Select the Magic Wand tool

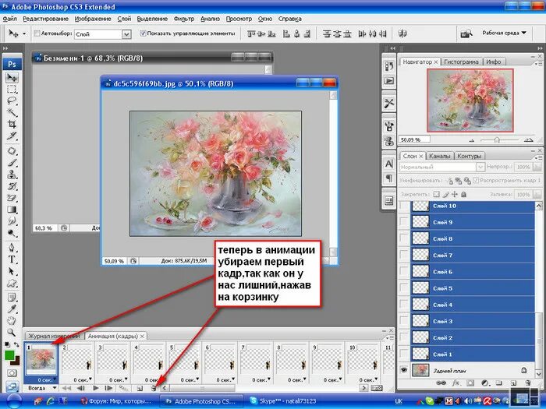tap(12, 112)
